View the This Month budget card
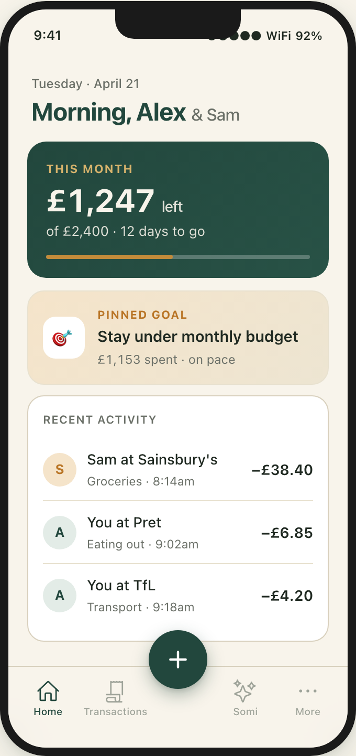 pos(178,209)
